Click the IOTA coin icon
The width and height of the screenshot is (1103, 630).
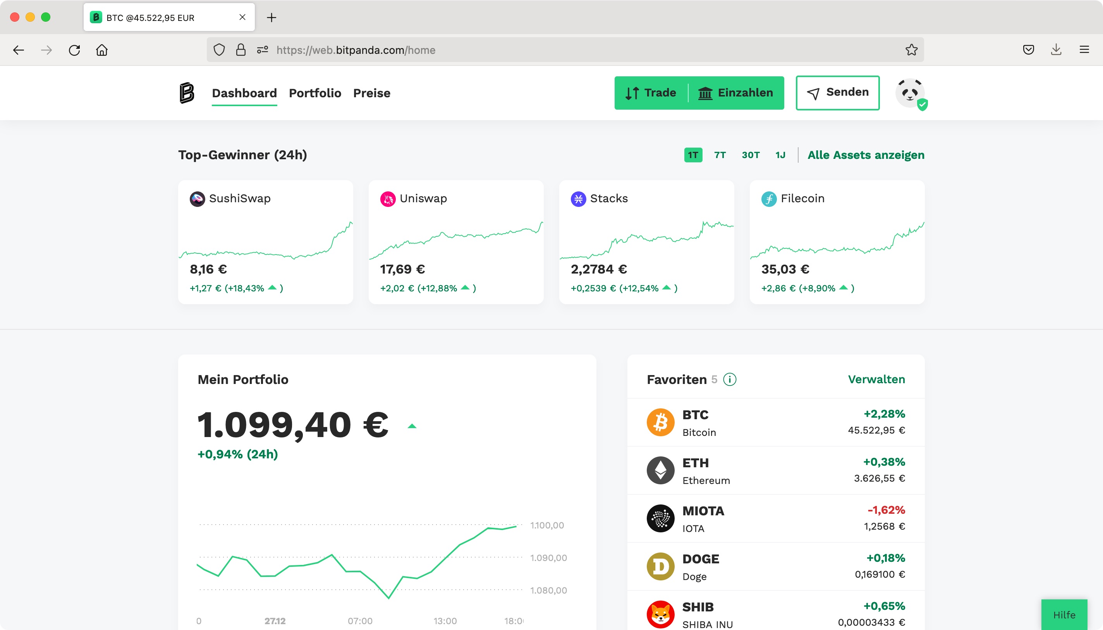pos(660,518)
